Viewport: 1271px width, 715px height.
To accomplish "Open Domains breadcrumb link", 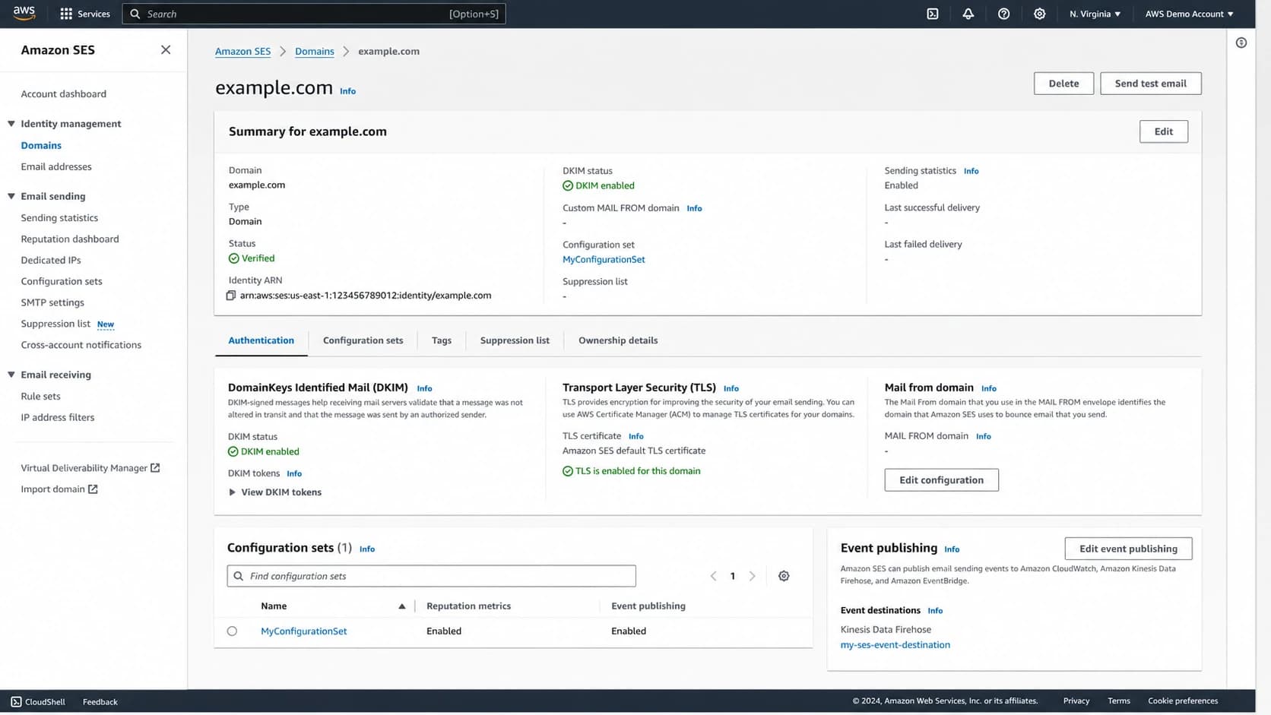I will coord(315,52).
